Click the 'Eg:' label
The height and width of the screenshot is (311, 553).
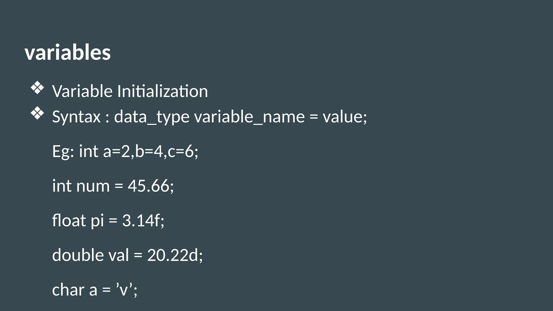coord(63,151)
